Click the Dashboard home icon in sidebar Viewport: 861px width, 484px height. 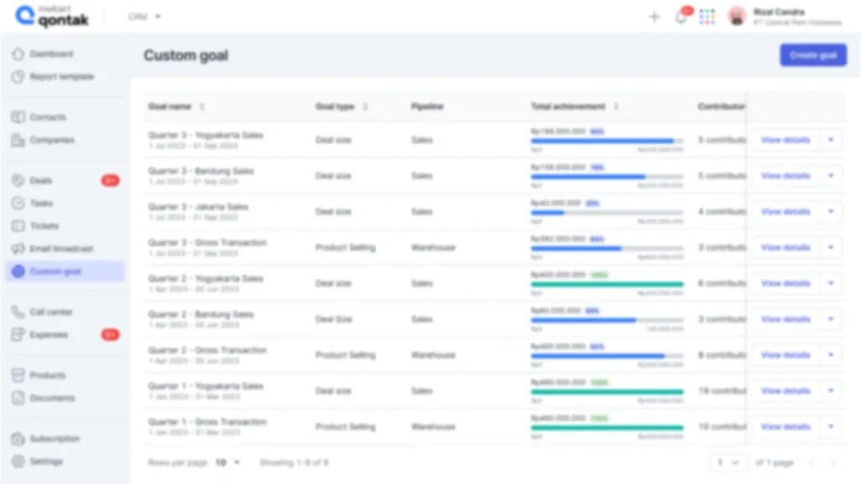pos(18,54)
